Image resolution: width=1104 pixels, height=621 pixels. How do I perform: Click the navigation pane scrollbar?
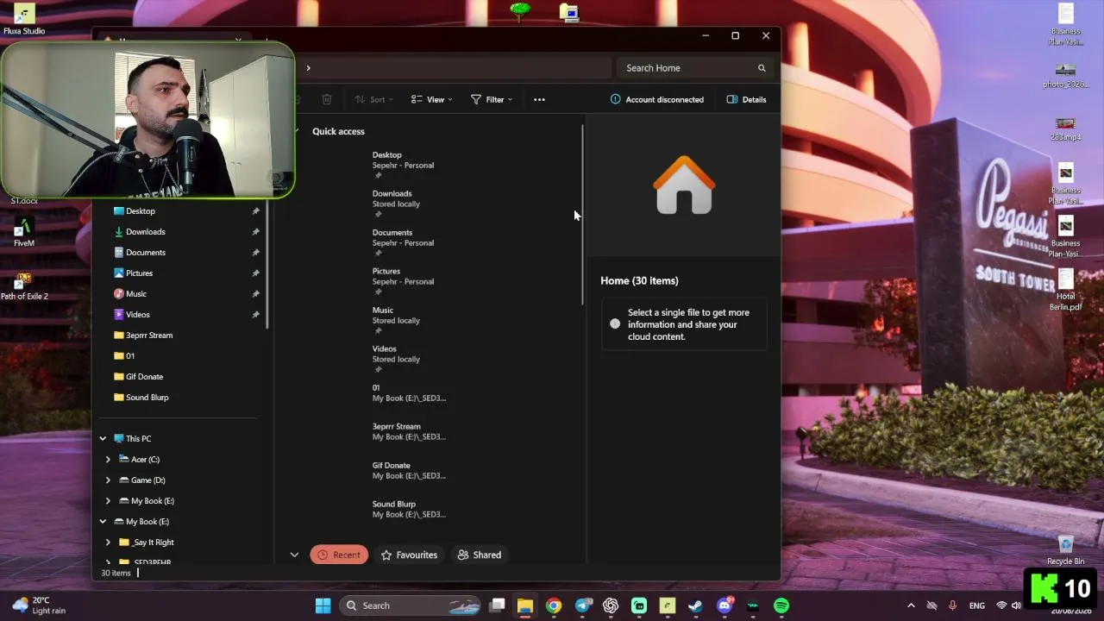267,265
